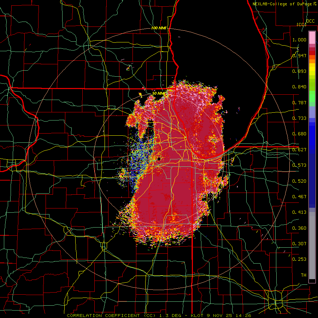Image resolution: width=318 pixels, height=318 pixels.
Task: Click the 0.840 scale value
Action: click(299, 87)
